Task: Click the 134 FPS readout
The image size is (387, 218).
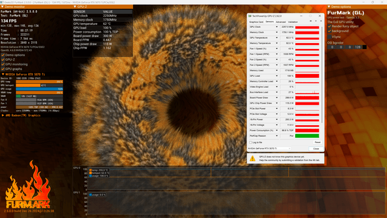Action: pos(8,21)
